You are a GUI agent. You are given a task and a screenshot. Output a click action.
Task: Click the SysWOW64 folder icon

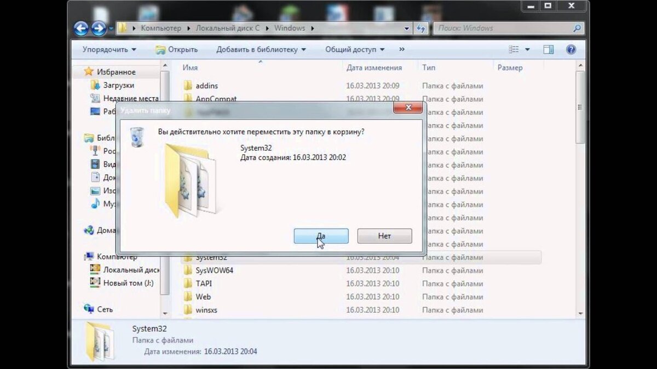tap(188, 271)
